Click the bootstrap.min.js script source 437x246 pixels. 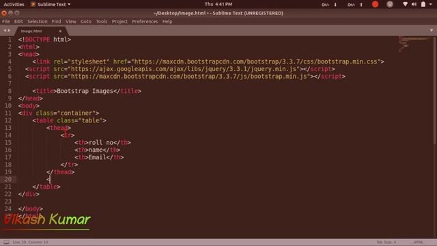point(189,76)
